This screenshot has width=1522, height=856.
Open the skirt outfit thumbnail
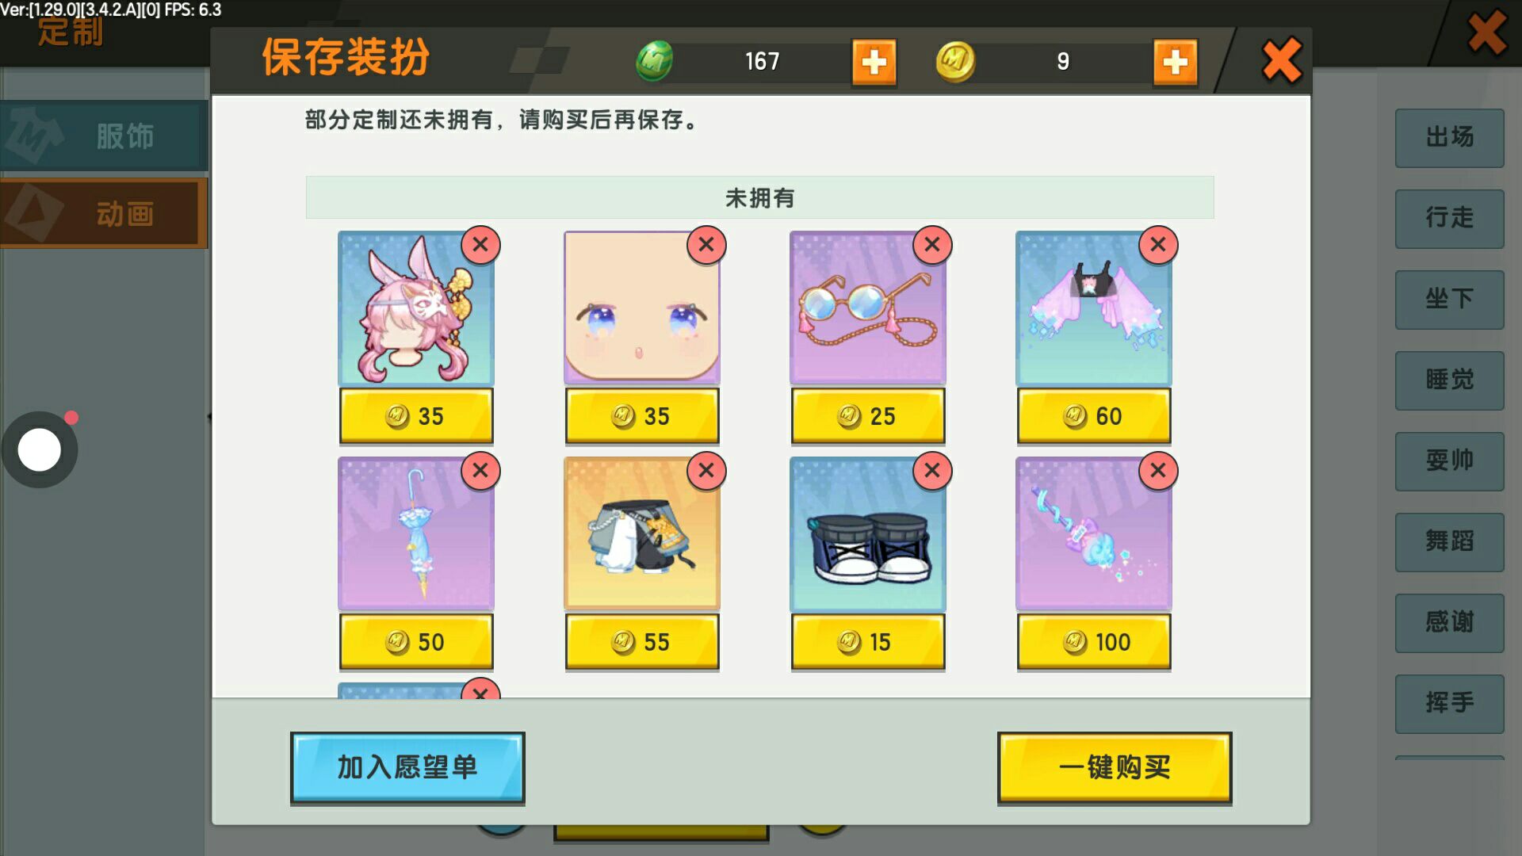[x=642, y=533]
